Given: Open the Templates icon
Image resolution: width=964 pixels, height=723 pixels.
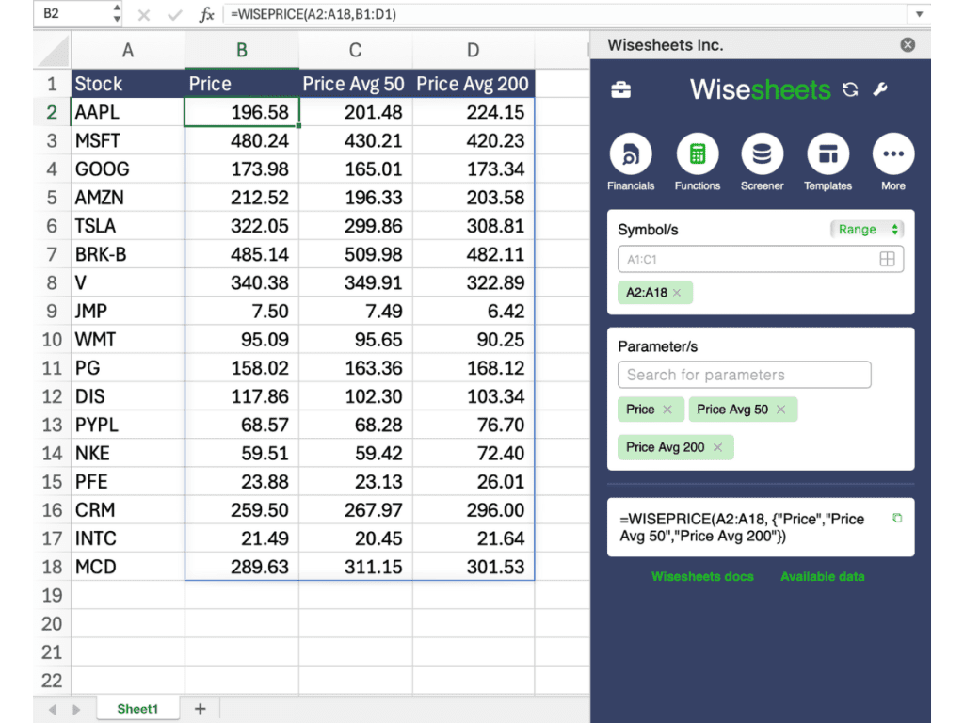Looking at the screenshot, I should point(827,154).
